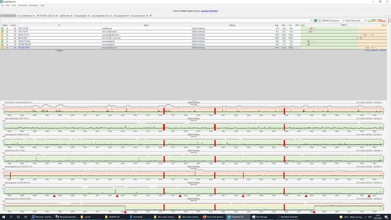Open the Firefox Server nicht gefunden taskbar item
The width and height of the screenshot is (391, 220).
213,217
